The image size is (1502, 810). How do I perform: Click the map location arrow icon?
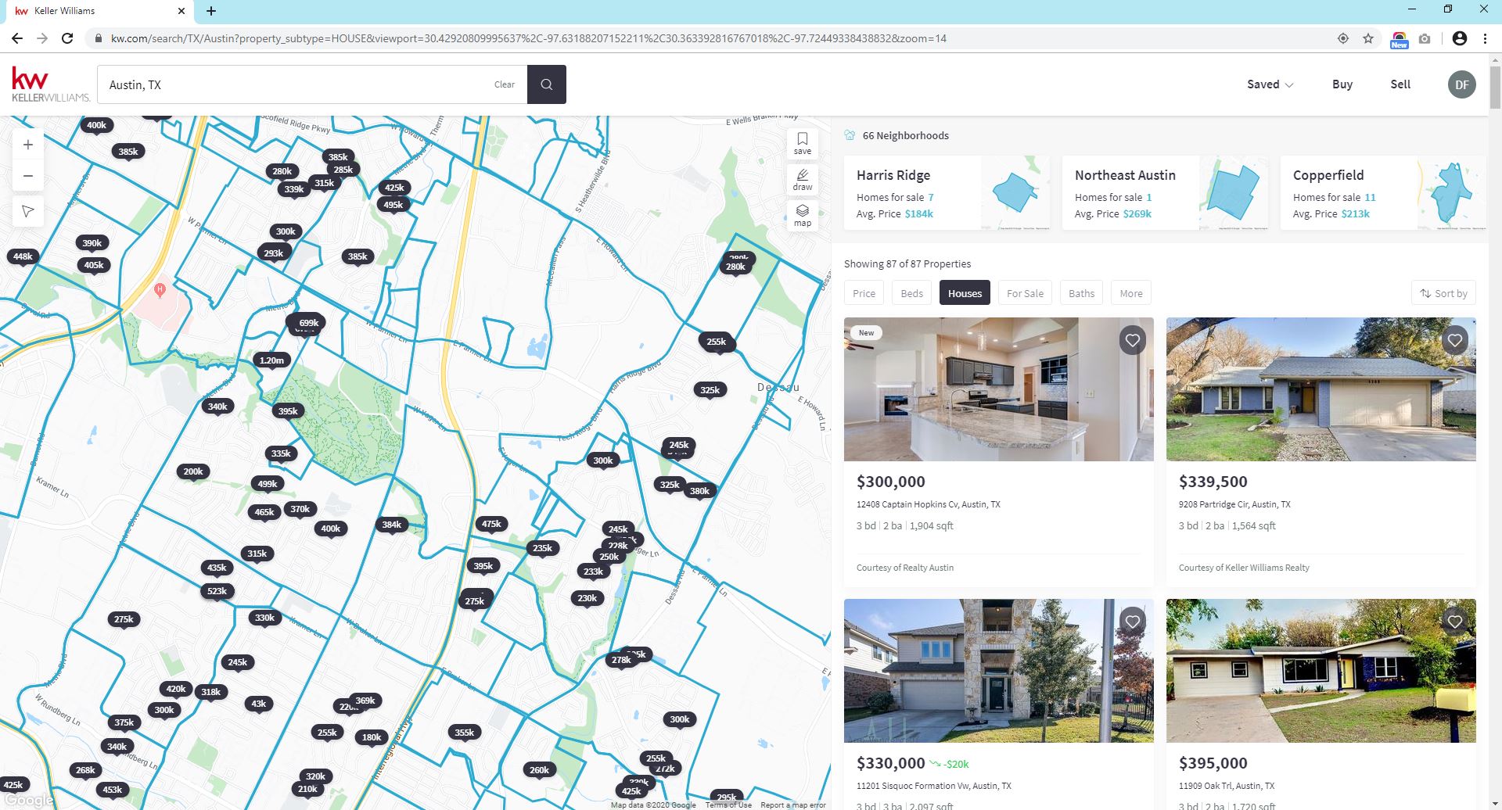[x=28, y=211]
